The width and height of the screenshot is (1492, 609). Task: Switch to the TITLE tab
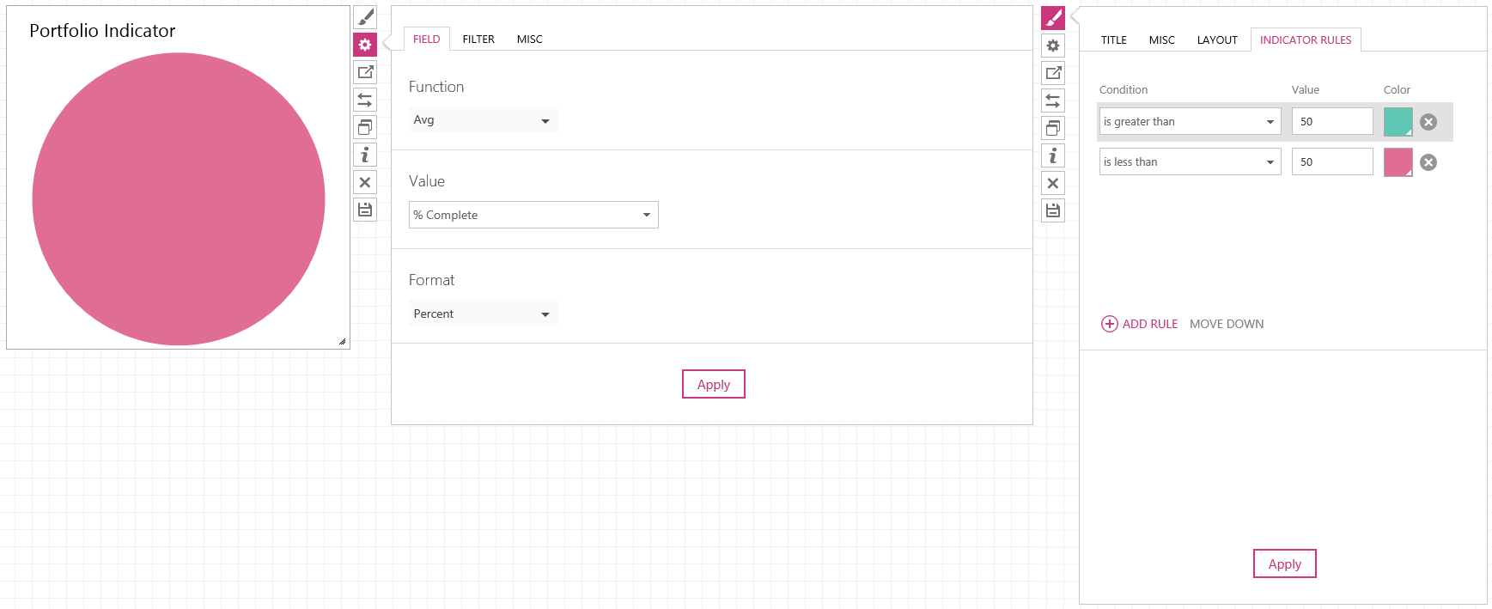[x=1114, y=40]
